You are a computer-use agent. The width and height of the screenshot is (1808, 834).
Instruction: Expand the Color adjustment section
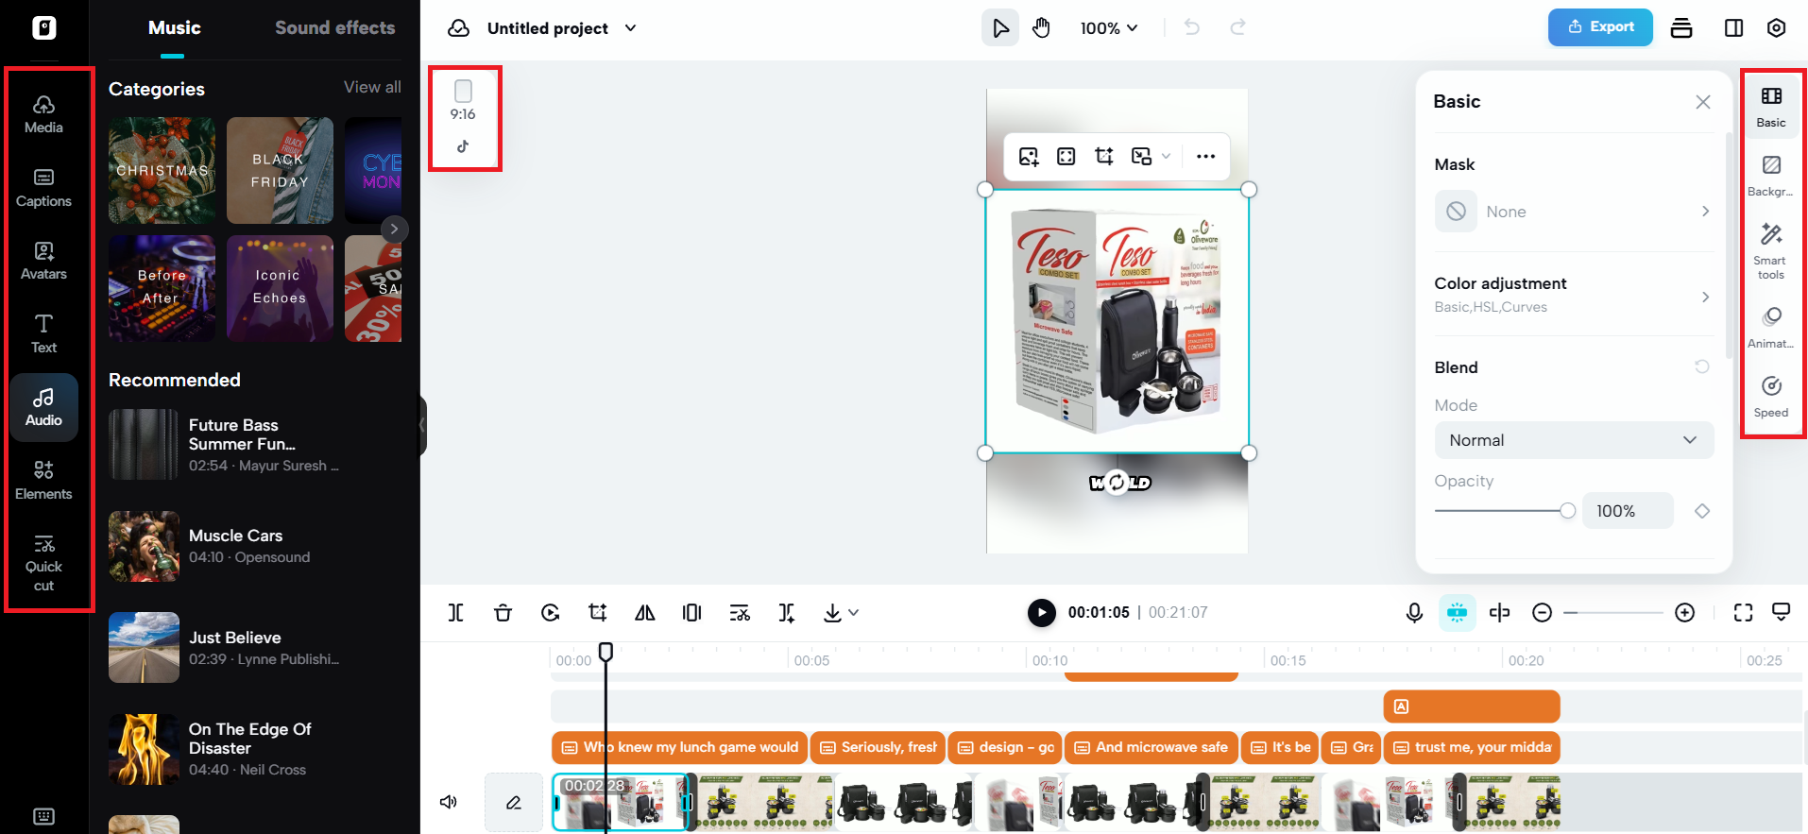point(1574,295)
